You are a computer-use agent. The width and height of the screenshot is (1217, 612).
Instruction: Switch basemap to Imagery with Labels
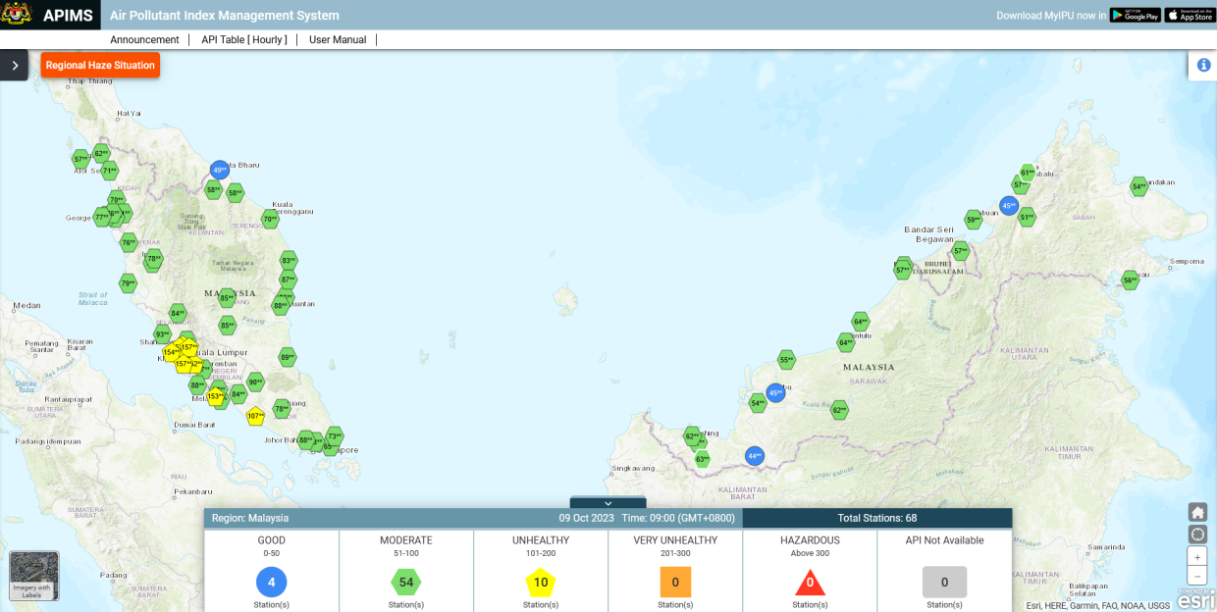pos(34,576)
